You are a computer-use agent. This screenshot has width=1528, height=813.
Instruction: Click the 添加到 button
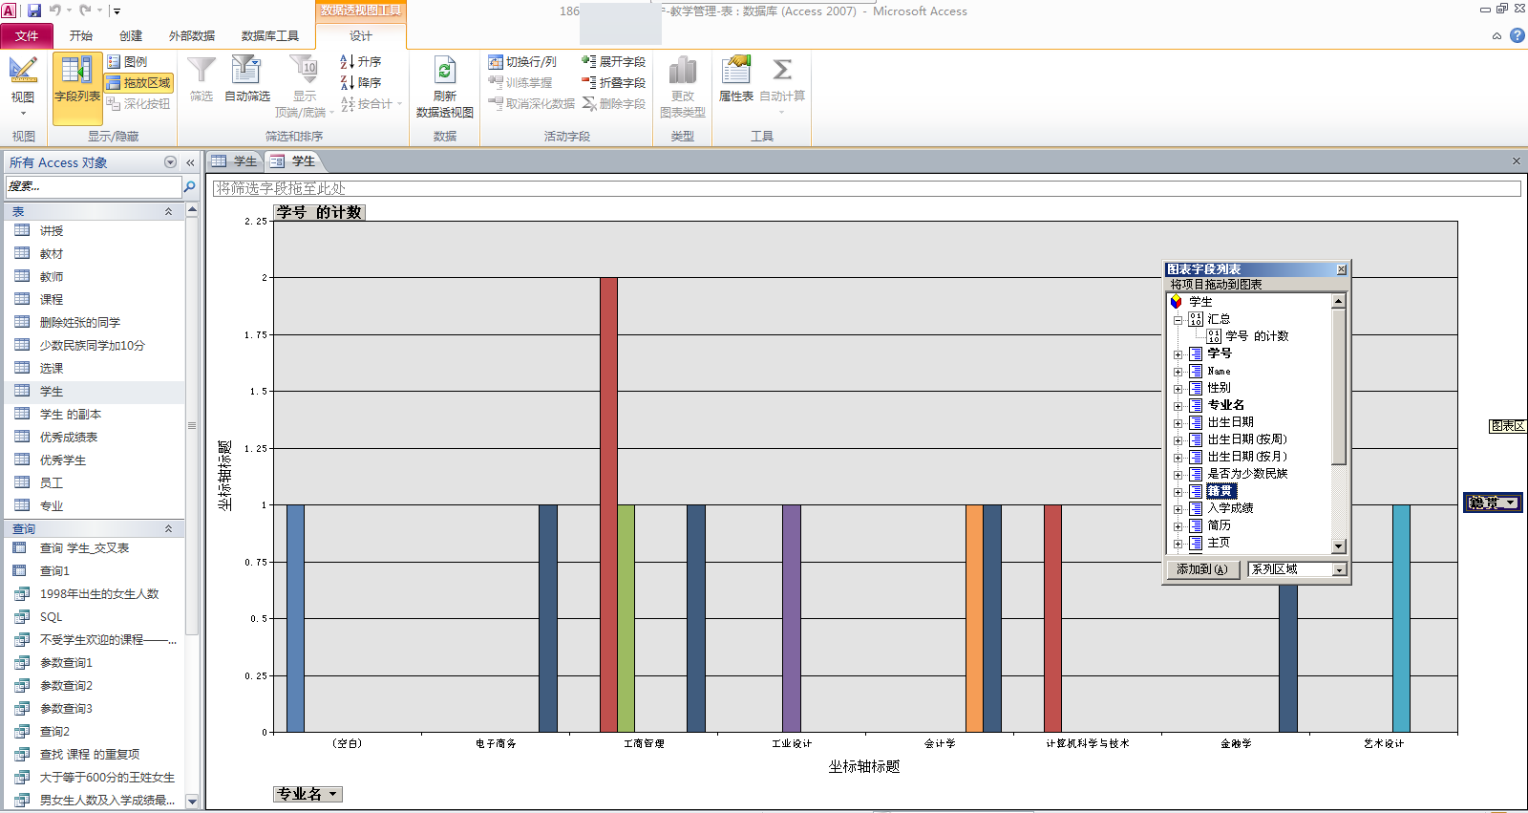tap(1202, 569)
